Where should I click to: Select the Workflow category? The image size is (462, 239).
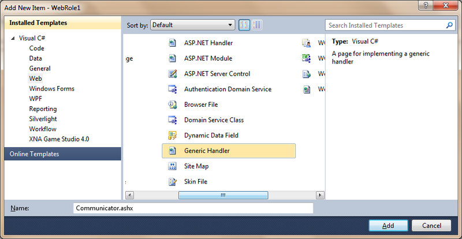[x=43, y=129]
